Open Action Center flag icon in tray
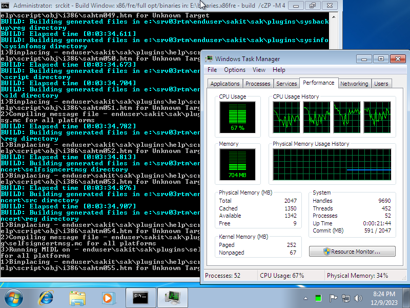 tap(333, 298)
